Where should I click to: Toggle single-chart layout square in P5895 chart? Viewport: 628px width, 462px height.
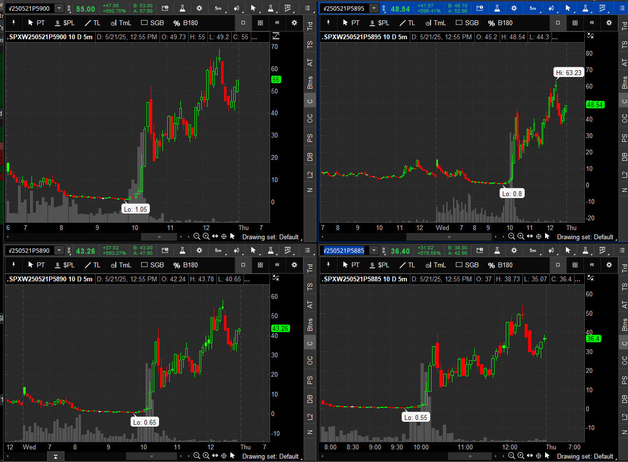click(558, 23)
